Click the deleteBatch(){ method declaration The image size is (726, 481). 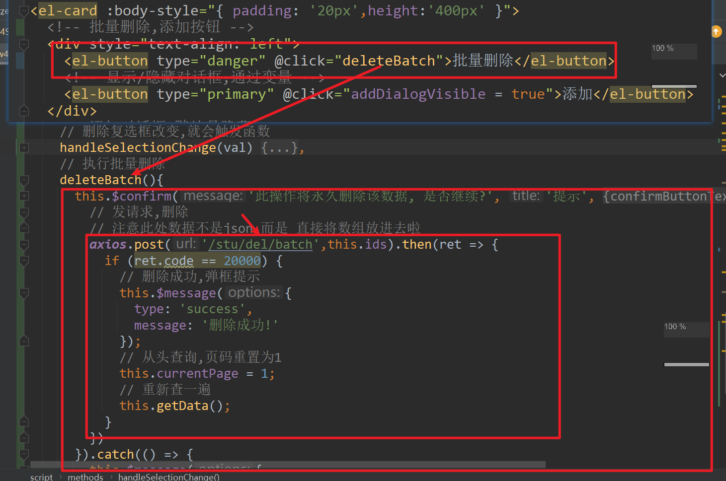point(111,180)
